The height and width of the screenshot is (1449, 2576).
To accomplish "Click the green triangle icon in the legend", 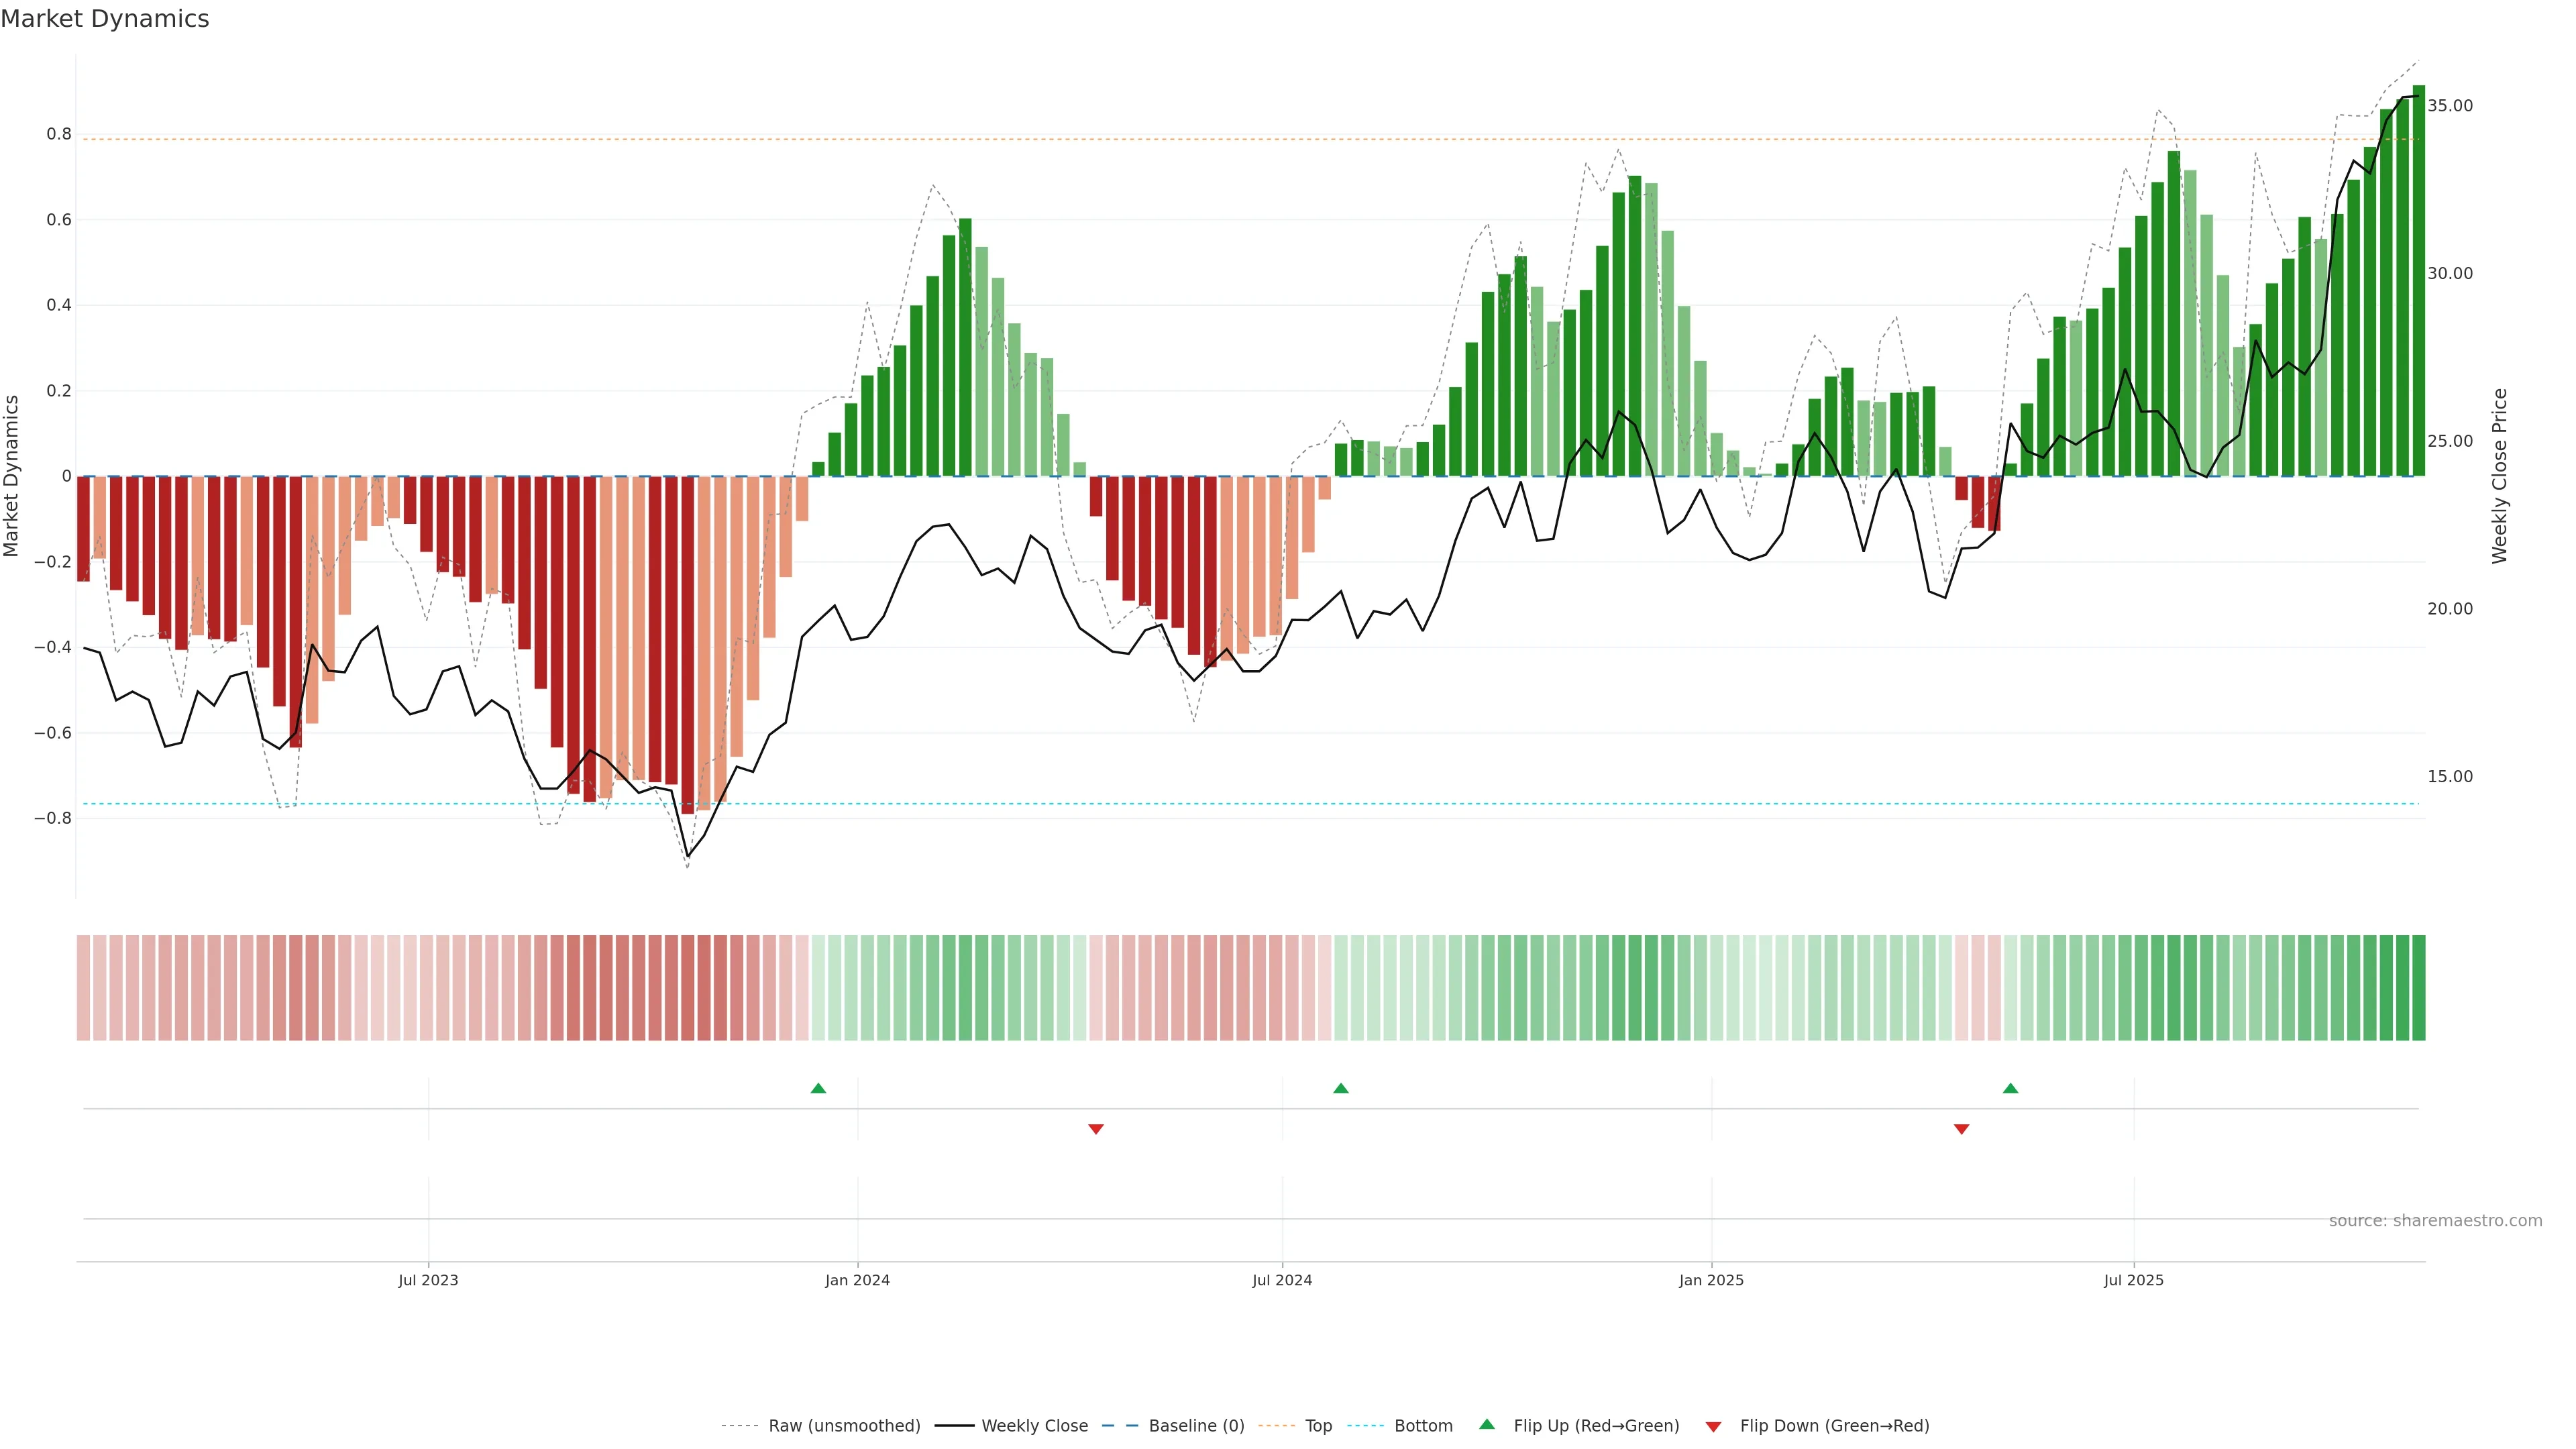I will (x=1487, y=1425).
